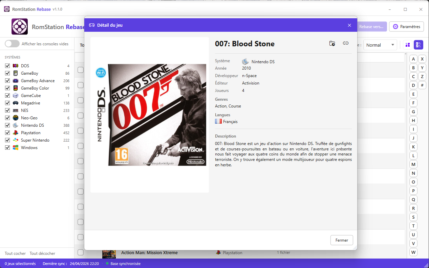429x268 pixels.
Task: Jump to letter M in alphabet index
Action: 413,165
